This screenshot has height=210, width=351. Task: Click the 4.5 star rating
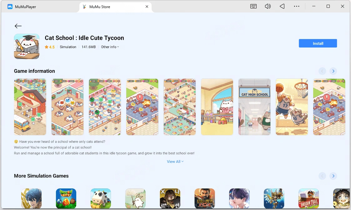coord(50,47)
